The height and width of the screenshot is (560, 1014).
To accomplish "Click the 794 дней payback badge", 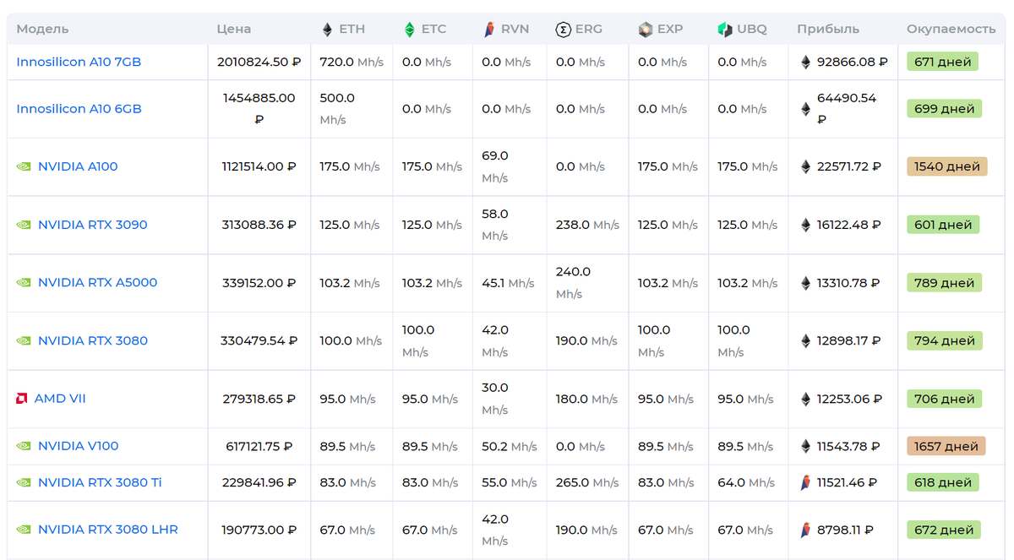I will [x=945, y=341].
